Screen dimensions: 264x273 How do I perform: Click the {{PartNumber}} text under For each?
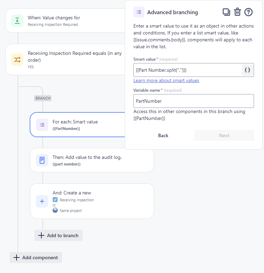point(66,129)
